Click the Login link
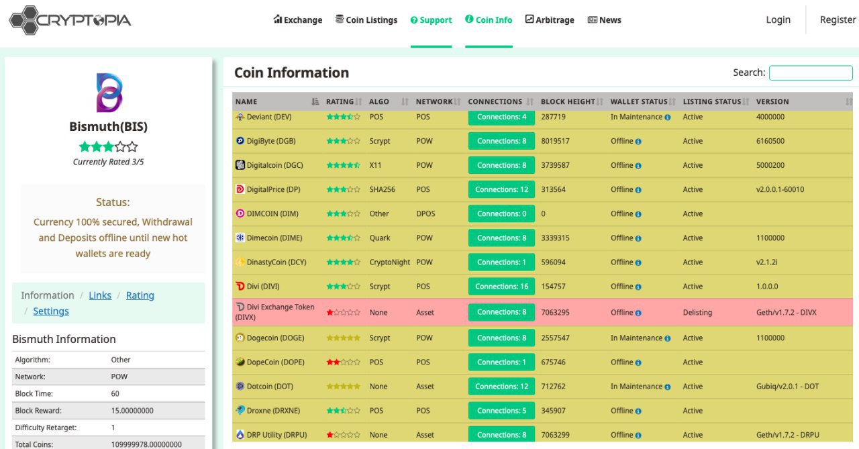Screen dimensions: 859x449 (x=778, y=20)
